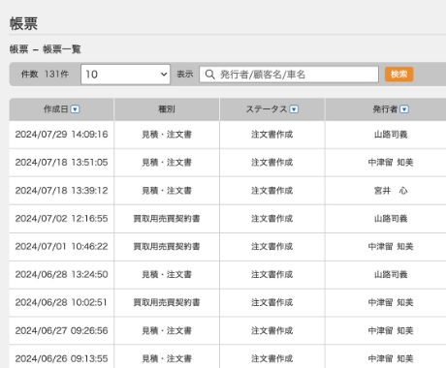Click 注文書作成 status in the 12:16:55 row

pos(272,219)
